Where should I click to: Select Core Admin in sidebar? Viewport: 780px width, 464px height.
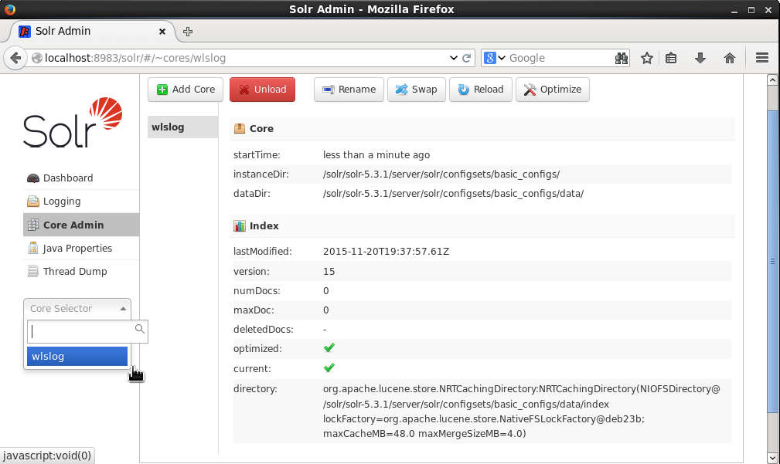pos(81,225)
